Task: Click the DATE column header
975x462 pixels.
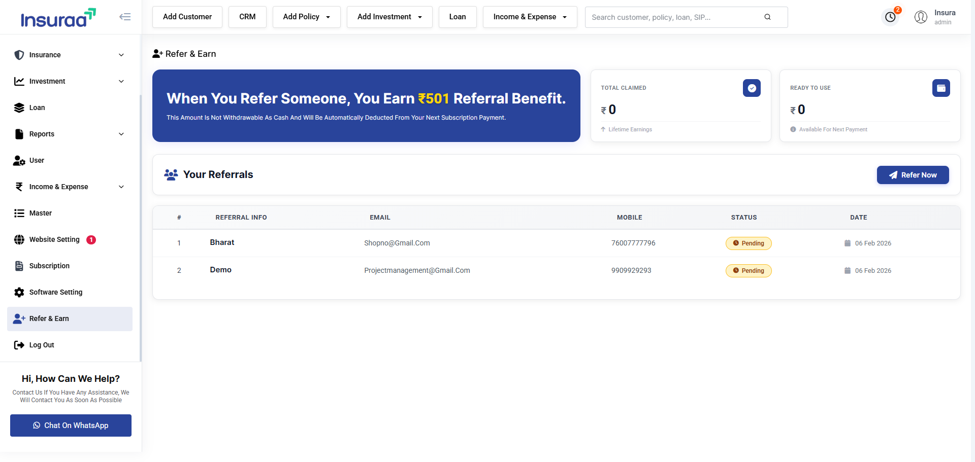Action: point(859,218)
